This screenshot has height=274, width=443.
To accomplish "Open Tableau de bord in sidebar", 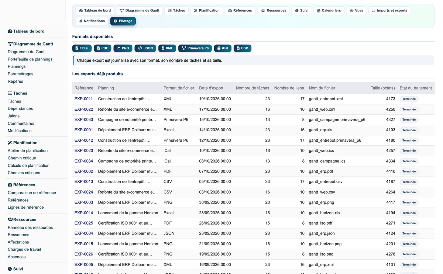I will [x=26, y=31].
